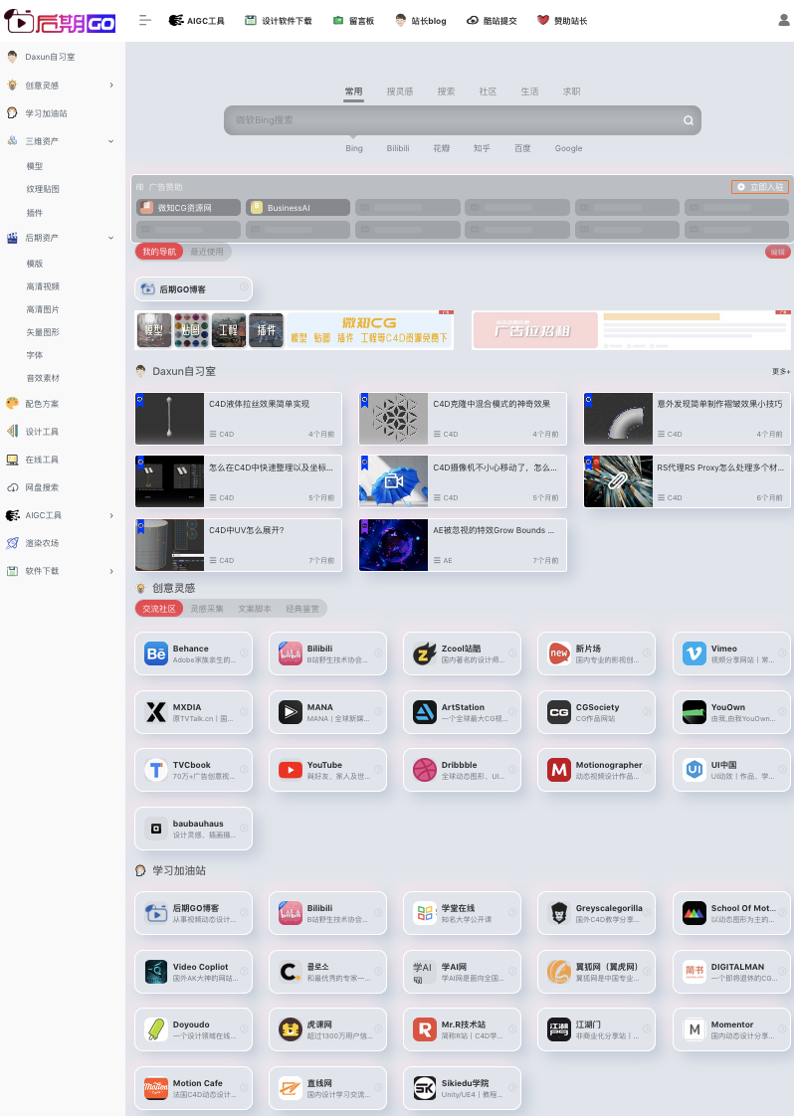Viewport: 794px width, 1116px height.
Task: Open 设计软件下载 in top navigation
Action: [x=279, y=21]
